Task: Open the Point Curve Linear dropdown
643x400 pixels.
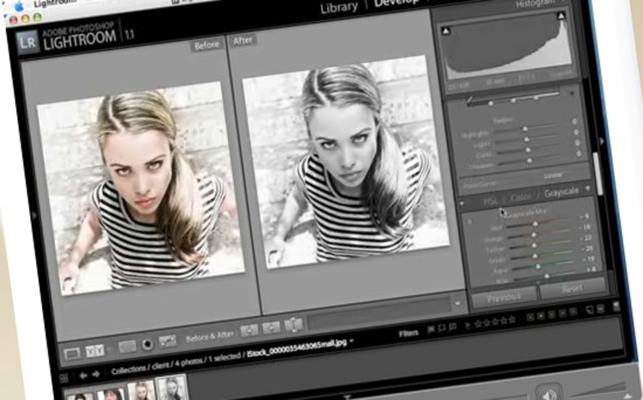Action: [554, 176]
